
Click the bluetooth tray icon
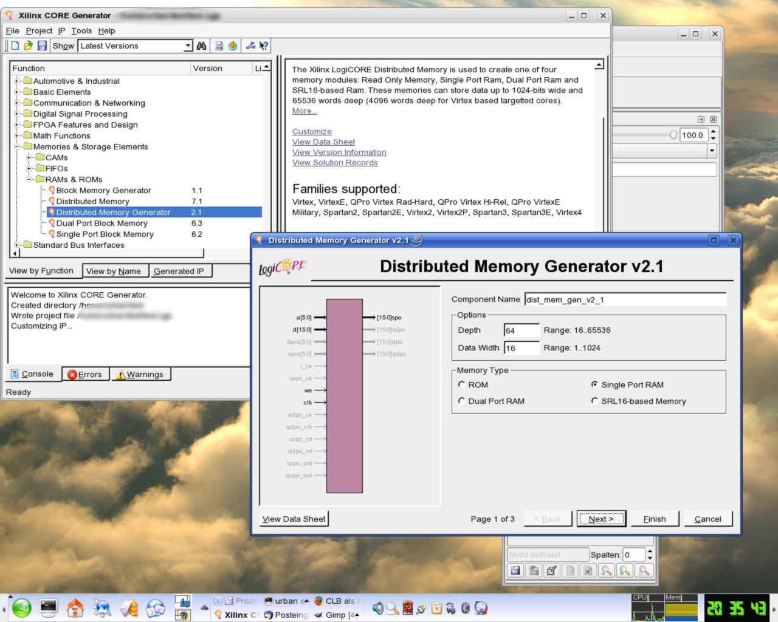tap(466, 607)
